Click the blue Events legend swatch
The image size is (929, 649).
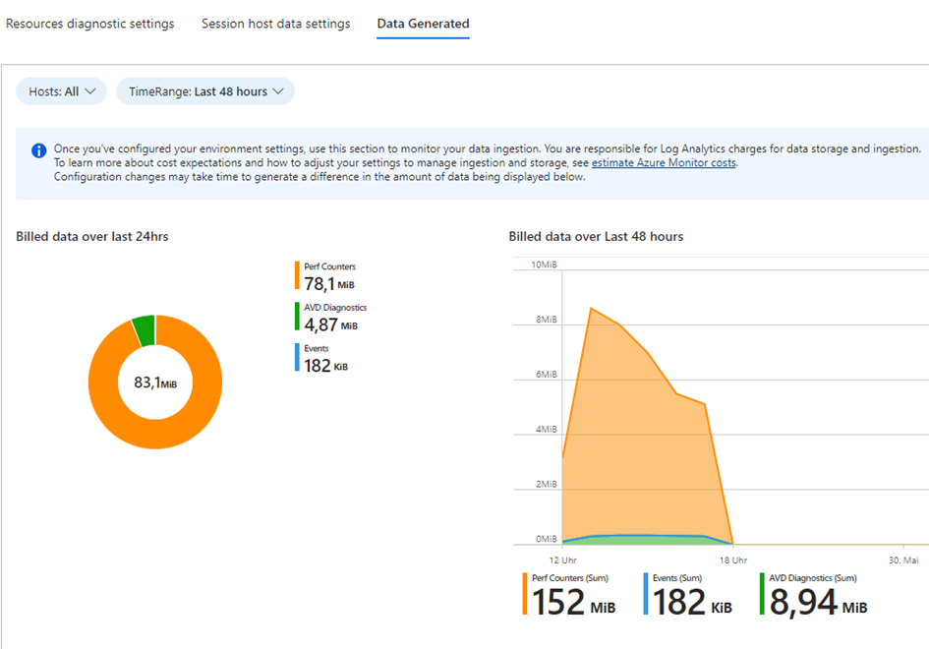tap(297, 357)
